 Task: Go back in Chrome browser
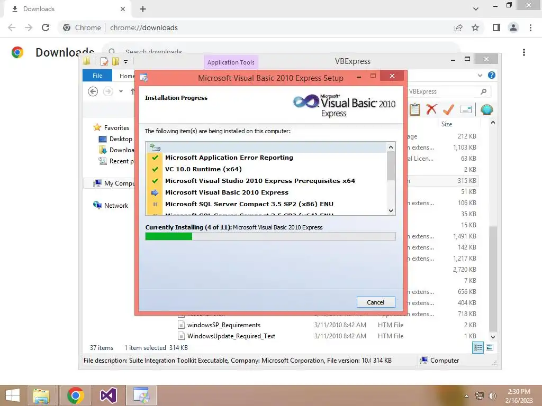(12, 27)
